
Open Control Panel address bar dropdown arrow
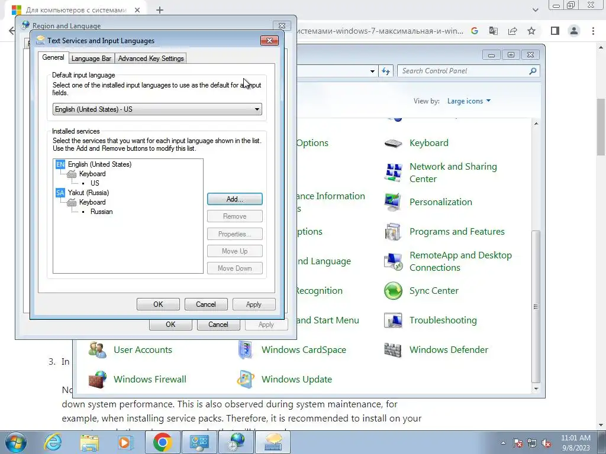372,71
